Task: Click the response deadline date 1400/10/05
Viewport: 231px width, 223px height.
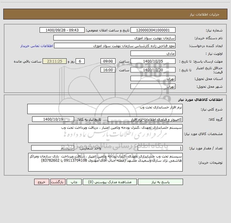Action: coord(153,61)
